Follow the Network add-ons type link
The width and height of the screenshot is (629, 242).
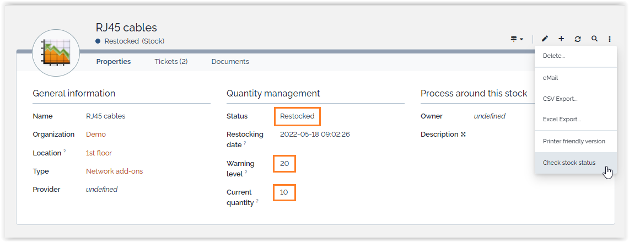click(x=114, y=171)
